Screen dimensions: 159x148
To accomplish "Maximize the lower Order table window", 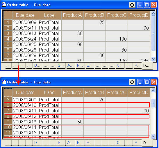I will coord(147,82).
